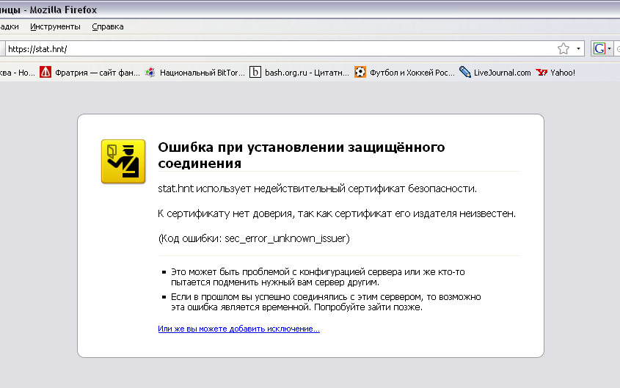Click the Mozilla Firefox window title bar
620x388 pixels.
293,10
